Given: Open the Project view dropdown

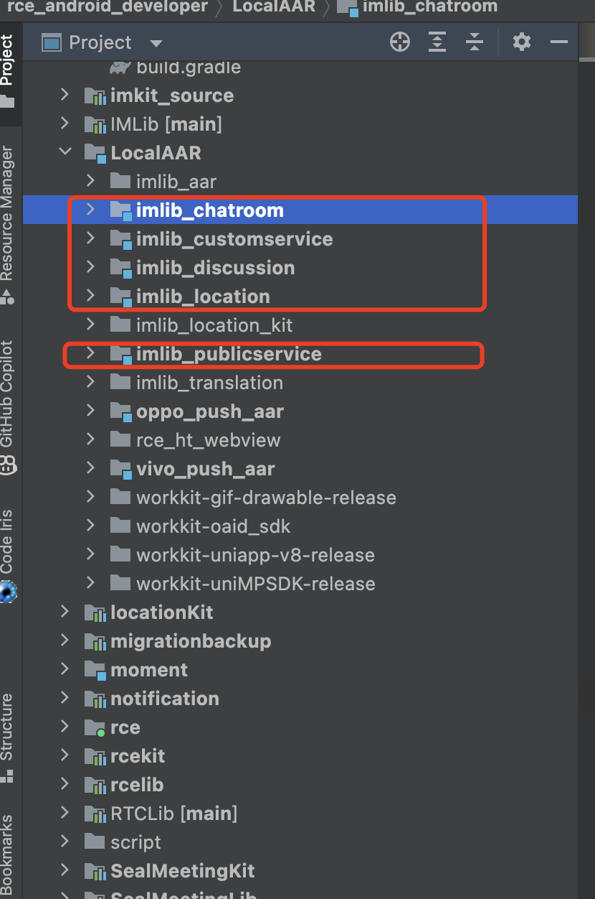Looking at the screenshot, I should [x=156, y=43].
